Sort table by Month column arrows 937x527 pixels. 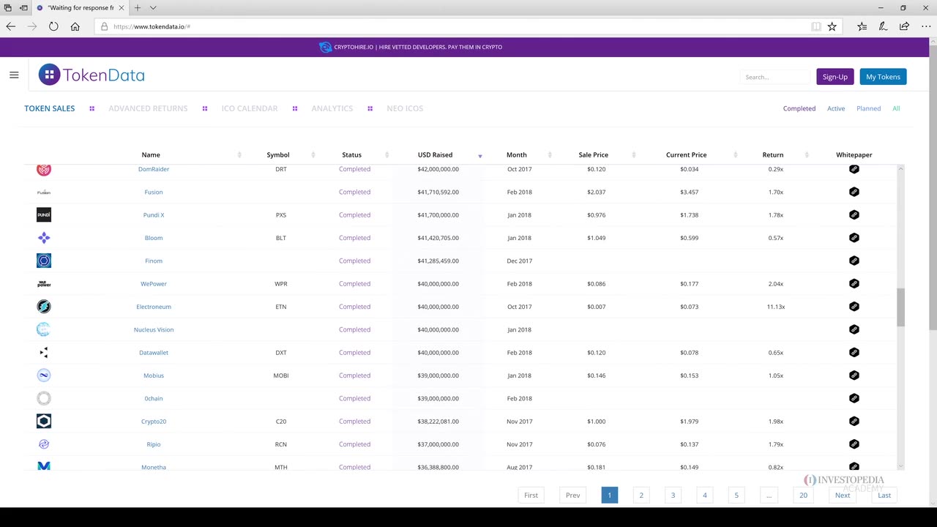(550, 155)
